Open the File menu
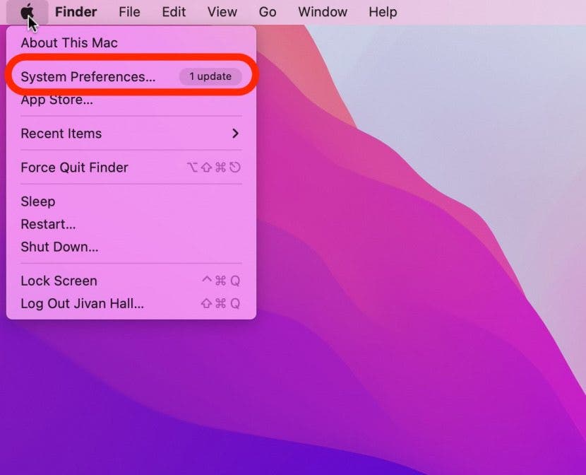This screenshot has width=586, height=475. coord(129,12)
